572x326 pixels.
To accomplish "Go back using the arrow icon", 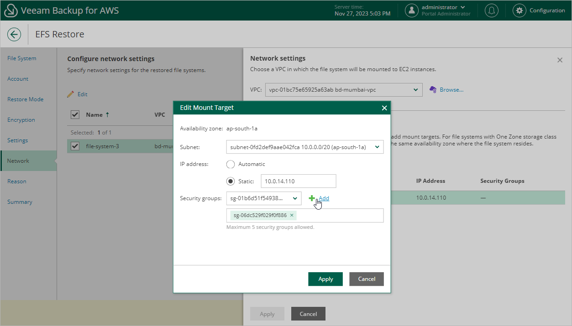I will 14,34.
